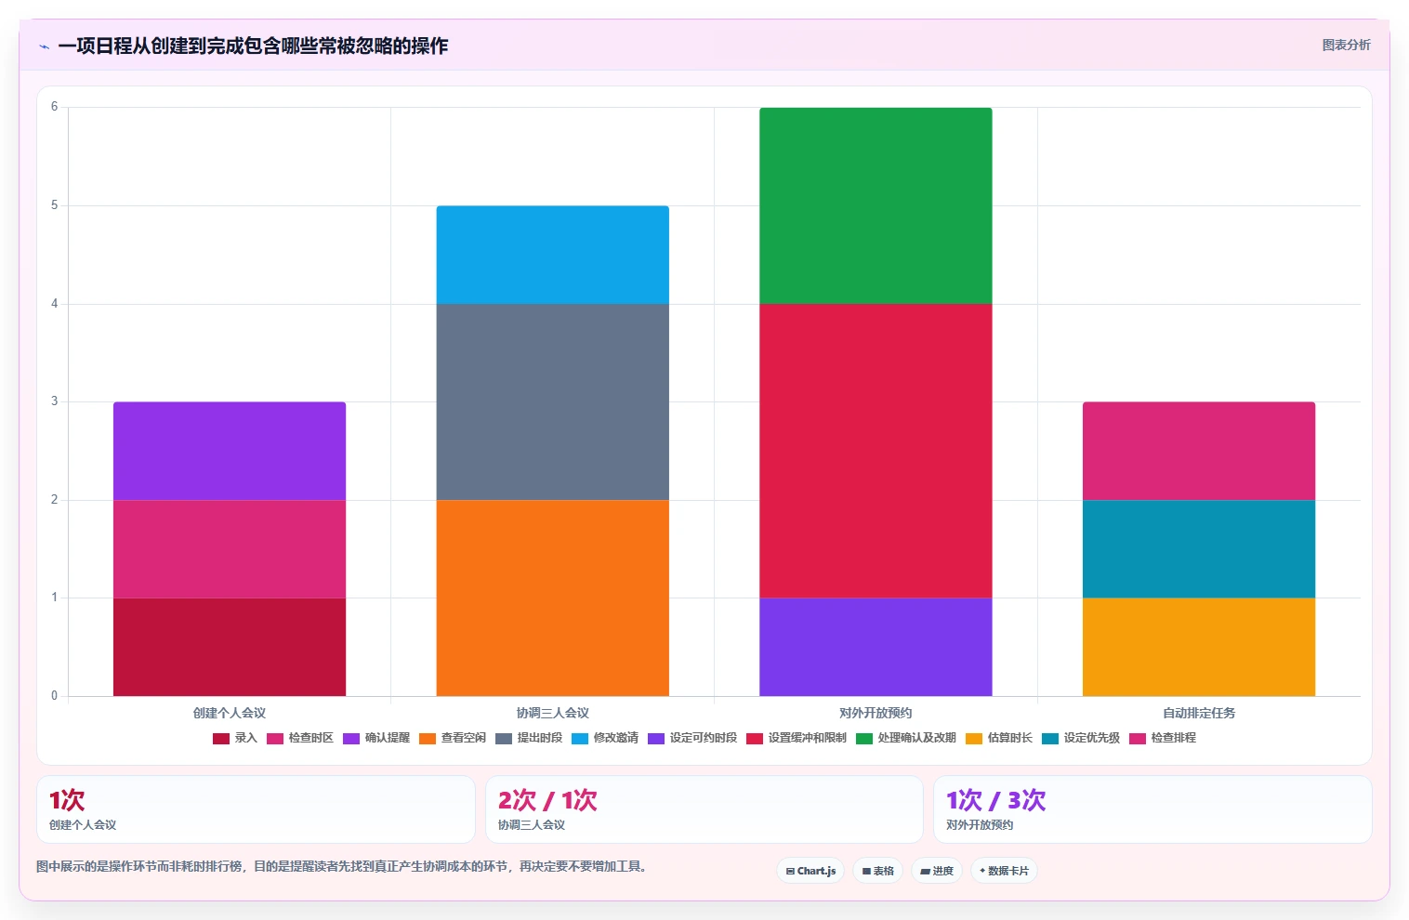Select the yellow 估算时长 segment in 自动排定任务 bar
This screenshot has height=920, width=1409.
click(1199, 647)
